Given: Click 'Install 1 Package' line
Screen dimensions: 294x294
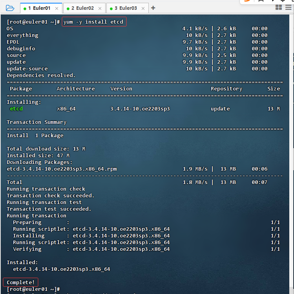Looking at the screenshot, I should [x=35, y=136].
